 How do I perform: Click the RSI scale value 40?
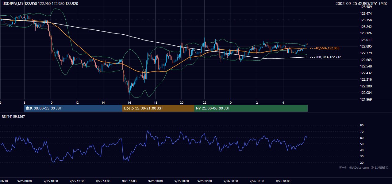362,150
